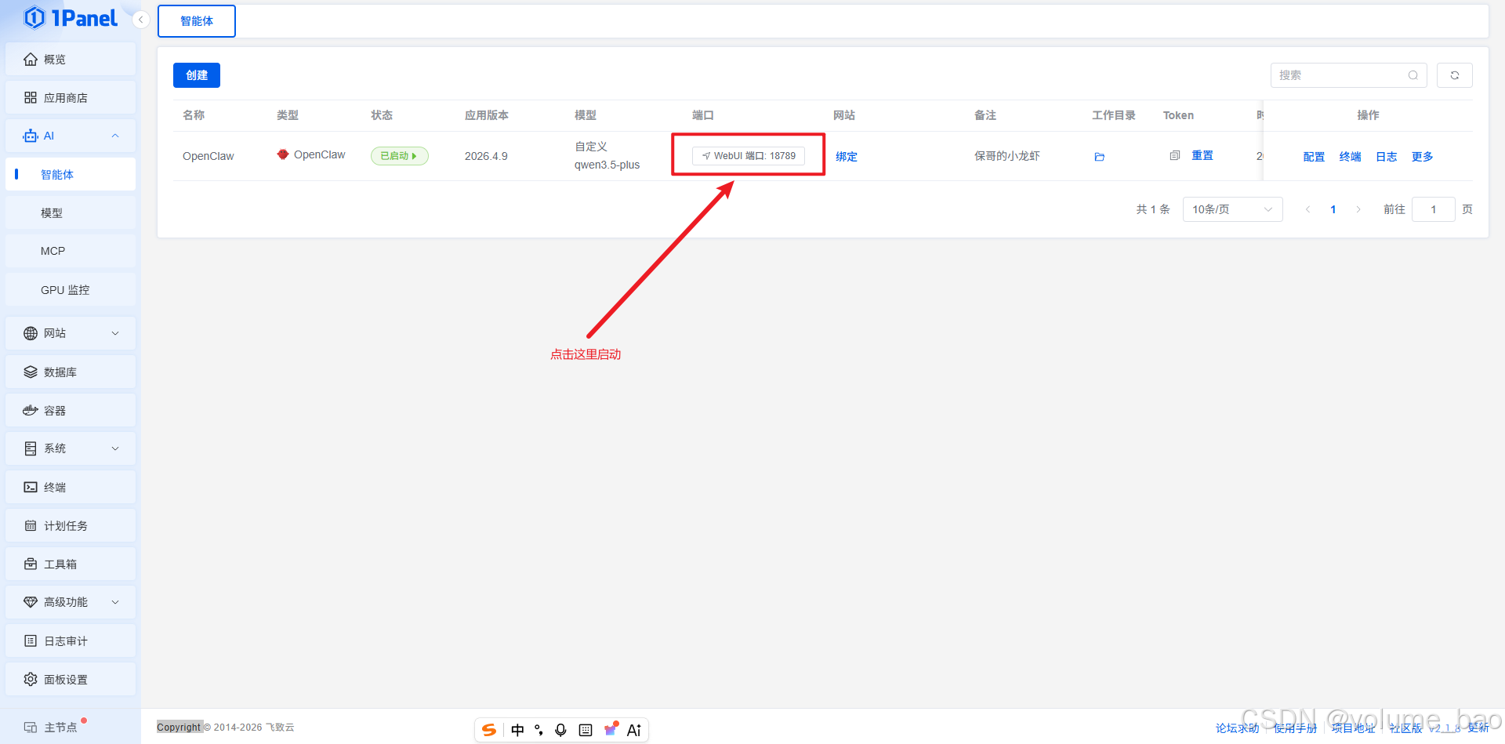Open the 概览 overview page
This screenshot has height=744, width=1505.
pos(71,60)
